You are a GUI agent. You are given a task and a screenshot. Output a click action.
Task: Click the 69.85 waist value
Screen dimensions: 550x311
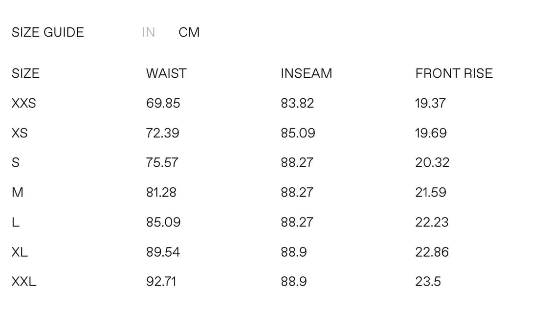click(x=163, y=103)
